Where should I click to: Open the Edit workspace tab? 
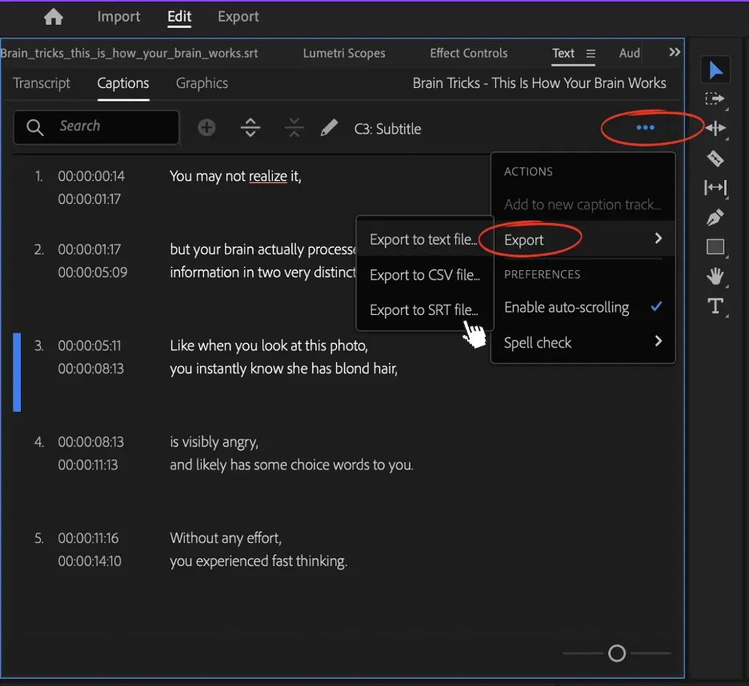pos(179,17)
